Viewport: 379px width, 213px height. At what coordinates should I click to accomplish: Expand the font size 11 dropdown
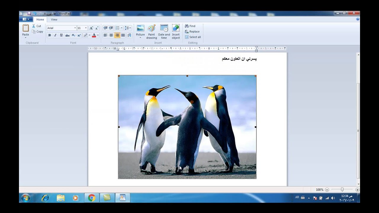pos(86,28)
